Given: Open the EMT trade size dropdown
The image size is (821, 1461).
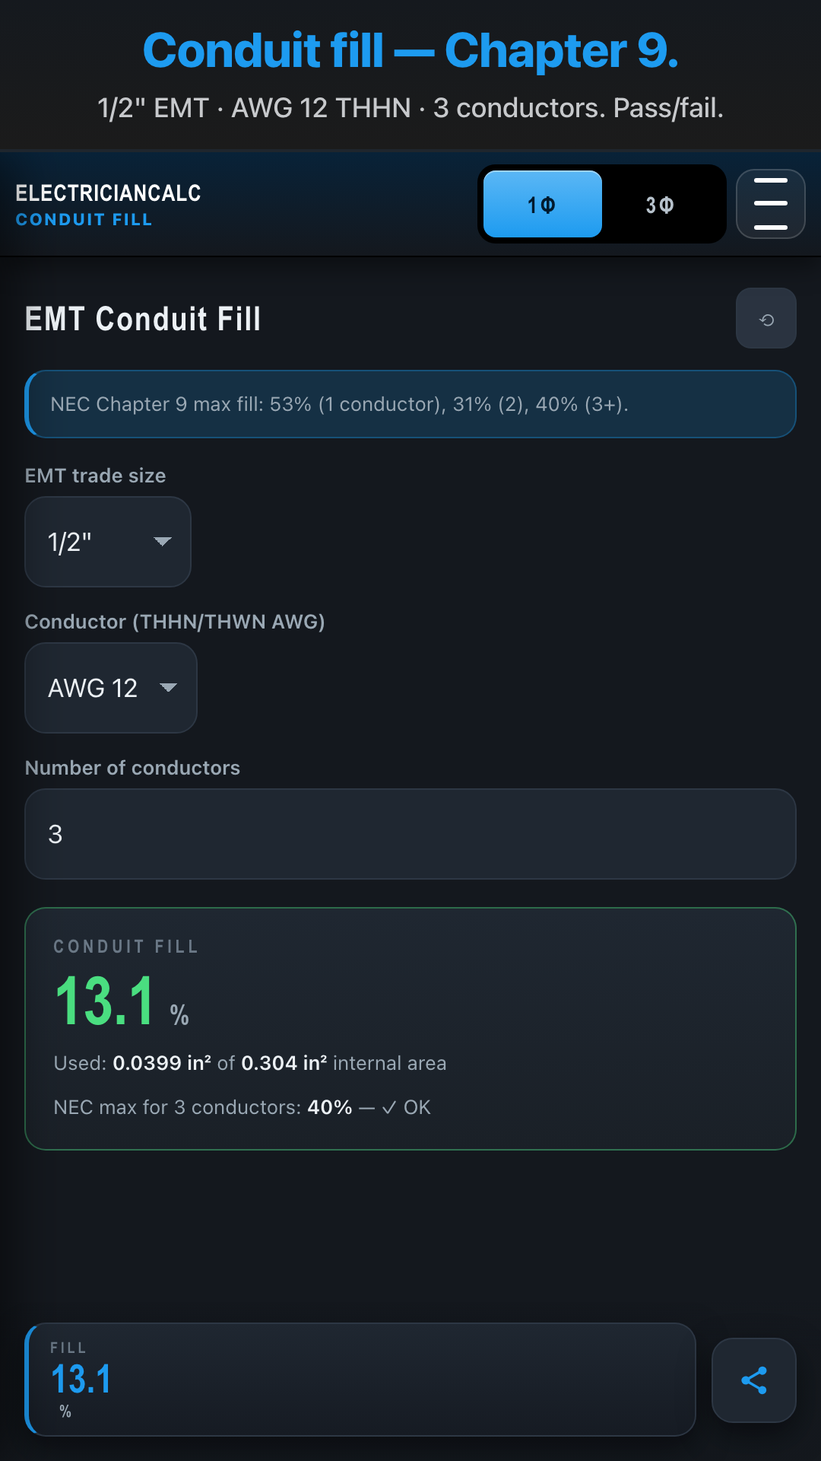Looking at the screenshot, I should (x=107, y=542).
